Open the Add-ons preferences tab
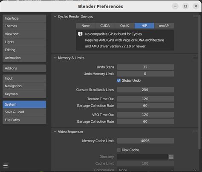 click(x=24, y=68)
